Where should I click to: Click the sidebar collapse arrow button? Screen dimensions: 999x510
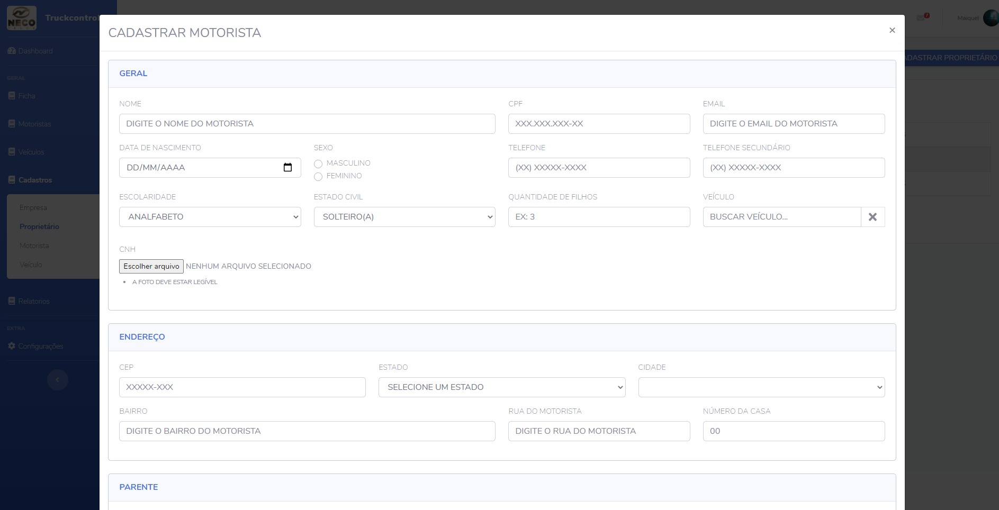pyautogui.click(x=58, y=380)
